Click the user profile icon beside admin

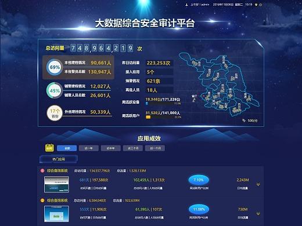pyautogui.click(x=186, y=5)
